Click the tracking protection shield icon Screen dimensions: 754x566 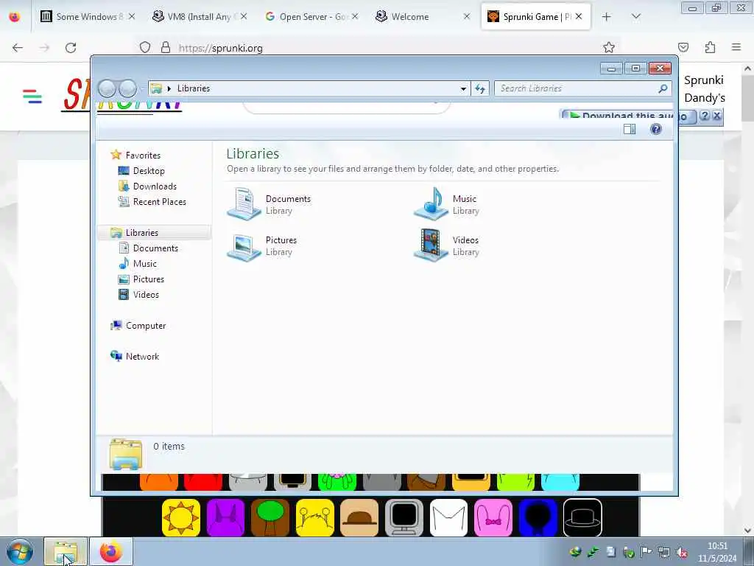[145, 47]
